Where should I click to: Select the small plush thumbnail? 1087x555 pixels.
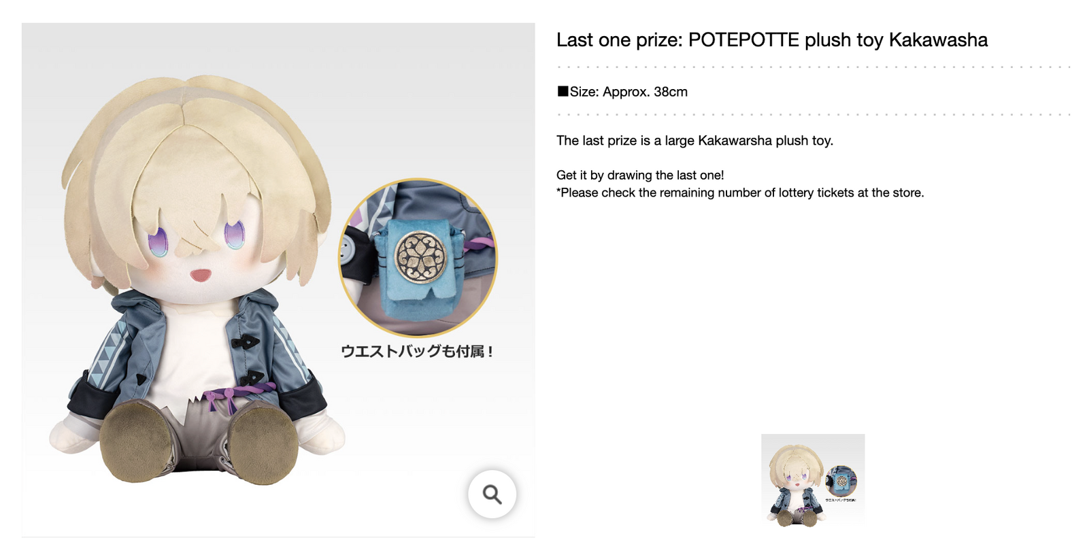tap(813, 480)
